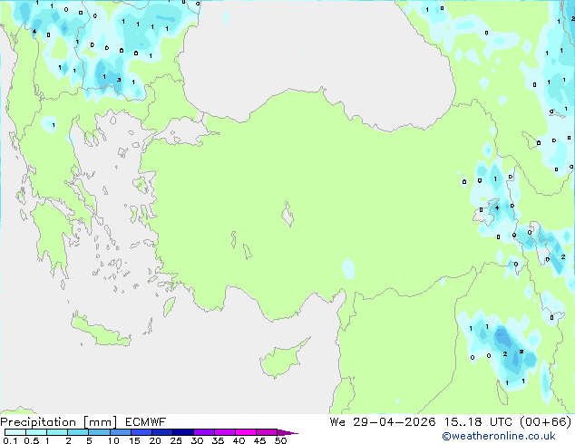Pick the legend swatch between 10 and 15
Image resolution: width=575 pixels, height=444 pixels.
[x=120, y=432]
